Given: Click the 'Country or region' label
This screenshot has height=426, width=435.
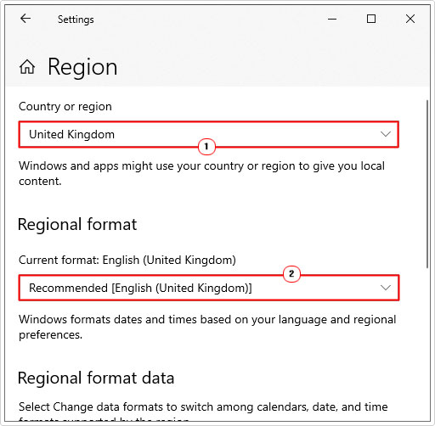Looking at the screenshot, I should coord(65,107).
